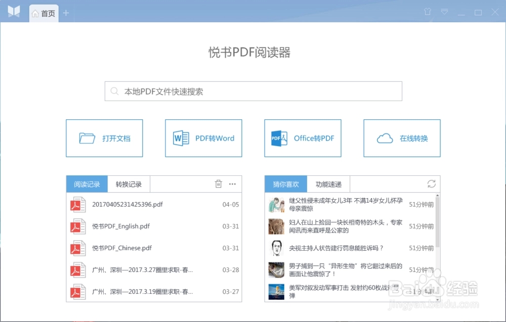Click the 打开文档 open document button

(104, 139)
